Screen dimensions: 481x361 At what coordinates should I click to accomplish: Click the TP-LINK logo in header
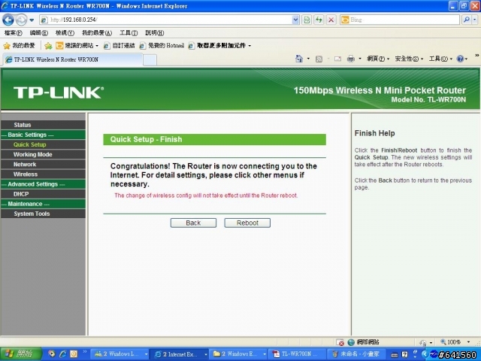tap(59, 93)
